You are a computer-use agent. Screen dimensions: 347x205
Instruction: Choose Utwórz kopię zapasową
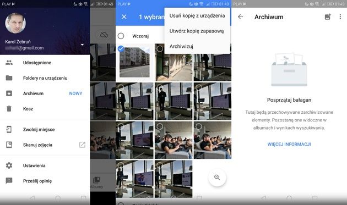coord(197,31)
